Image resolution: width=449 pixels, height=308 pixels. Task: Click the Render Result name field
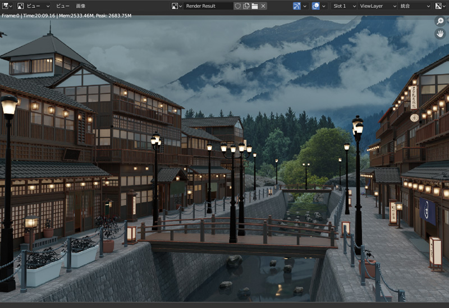tap(208, 6)
